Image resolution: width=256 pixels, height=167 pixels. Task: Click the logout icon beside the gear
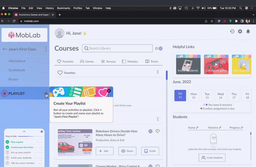tap(232, 31)
